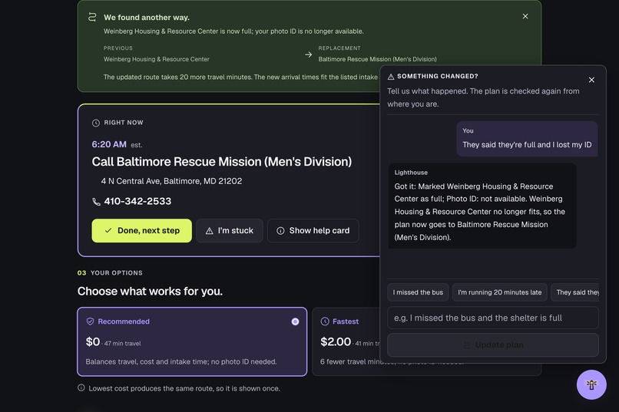Click the 'Choose what works for you.' heading

(x=150, y=291)
